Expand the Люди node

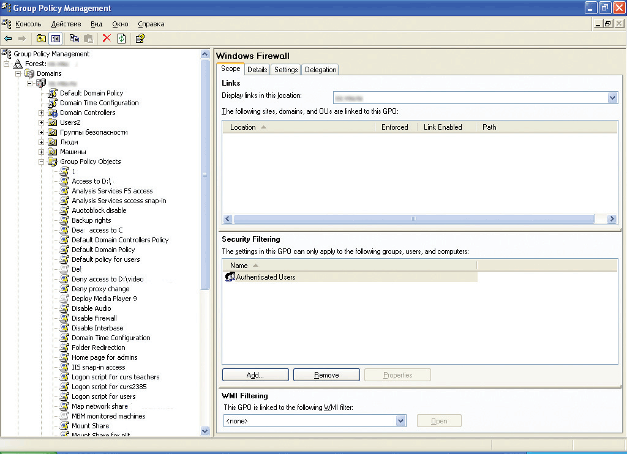[41, 142]
